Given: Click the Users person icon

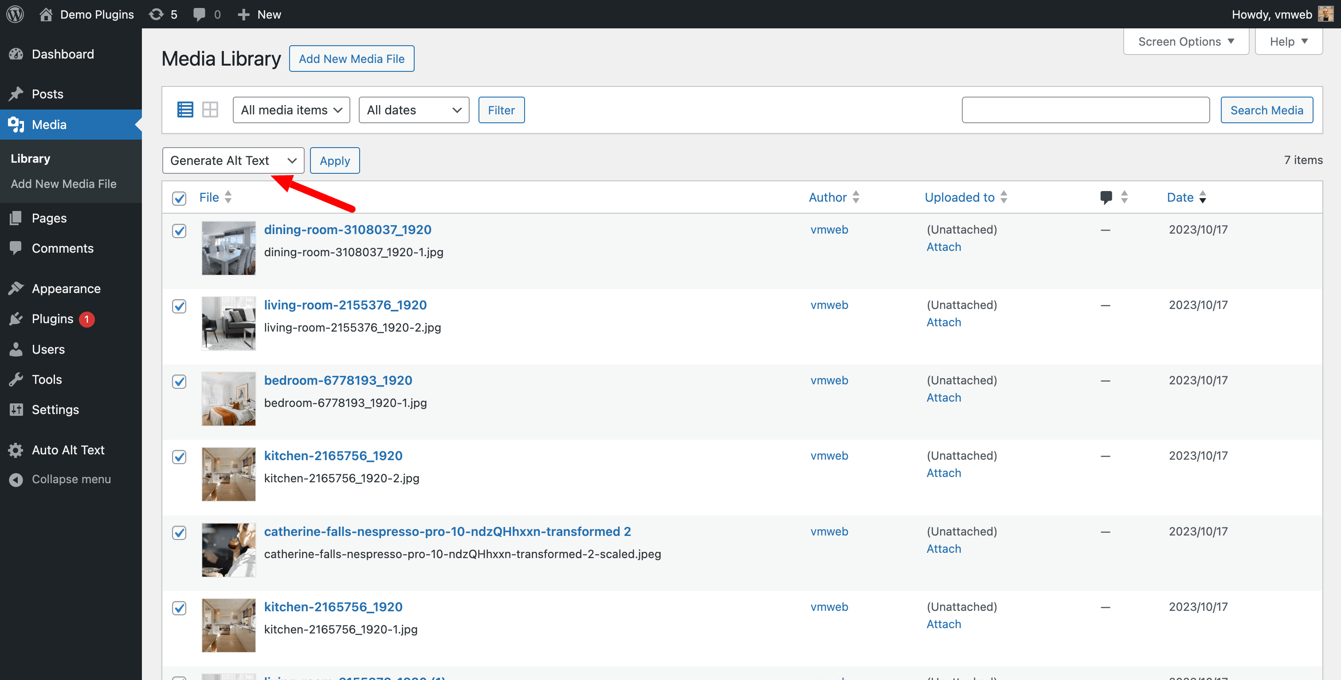Looking at the screenshot, I should point(16,349).
